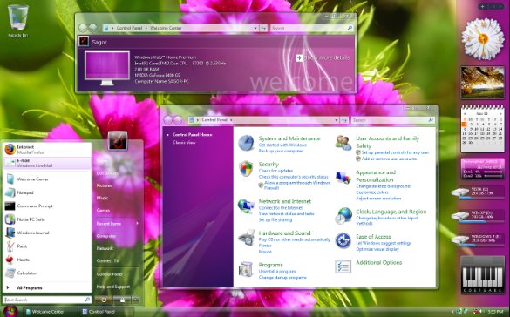Viewport: 510px width, 317px height.
Task: Click the Appearance and Personalization icon
Action: 343,178
